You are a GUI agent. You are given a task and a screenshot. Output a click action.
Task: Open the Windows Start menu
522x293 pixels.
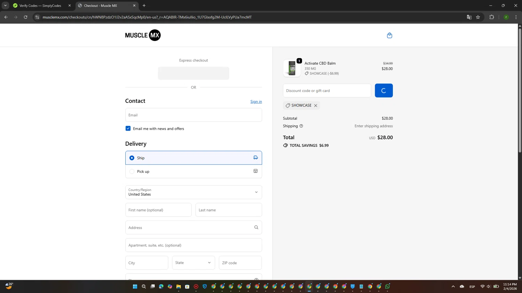[135, 286]
